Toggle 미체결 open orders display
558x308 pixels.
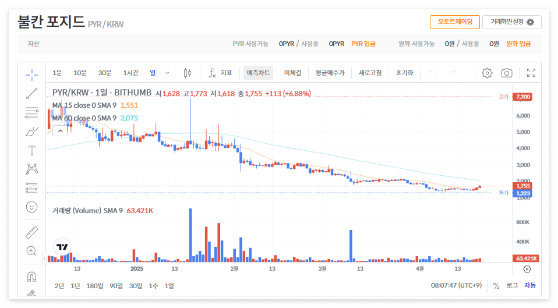(x=292, y=73)
